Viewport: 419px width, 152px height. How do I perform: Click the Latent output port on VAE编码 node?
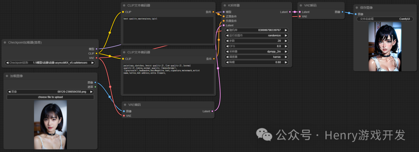pos(213,111)
